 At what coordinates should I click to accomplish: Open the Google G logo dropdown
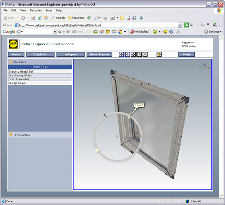[20, 32]
